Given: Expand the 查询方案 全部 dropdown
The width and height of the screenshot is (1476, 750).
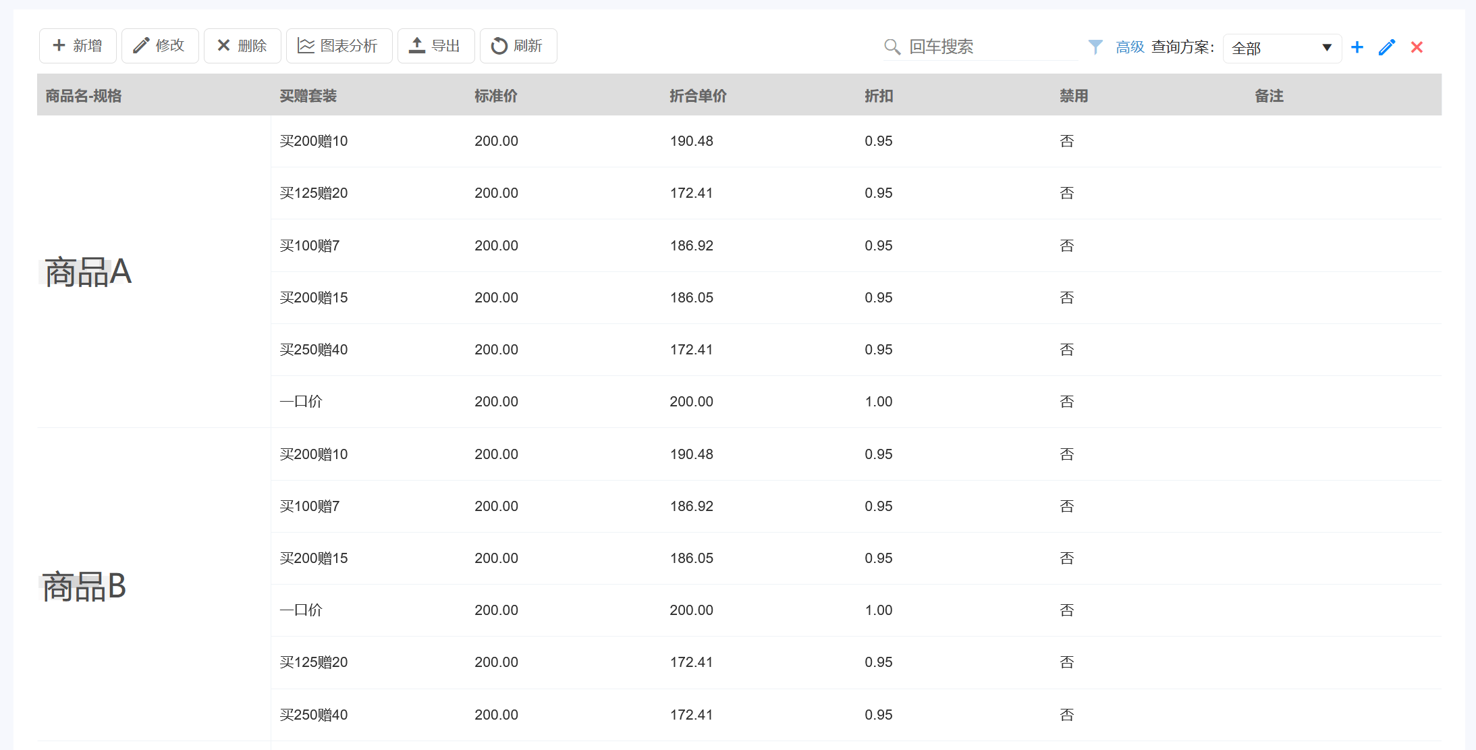Looking at the screenshot, I should 1282,48.
